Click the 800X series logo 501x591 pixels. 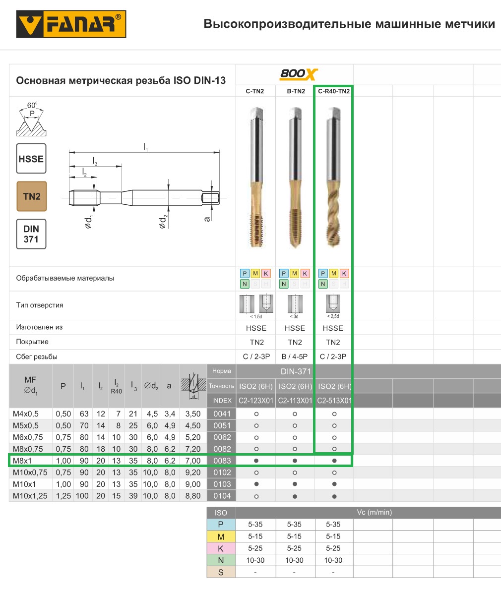click(x=299, y=74)
